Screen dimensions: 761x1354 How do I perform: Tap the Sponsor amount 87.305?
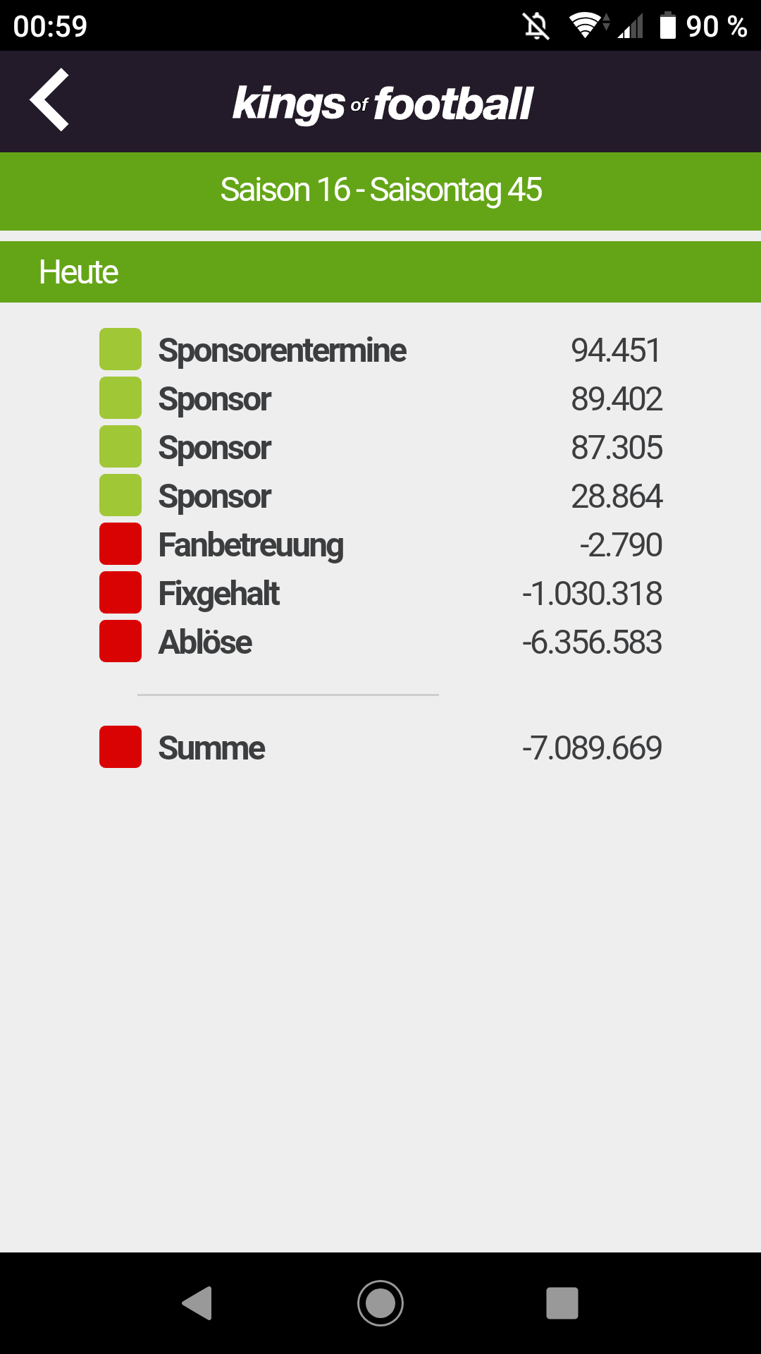click(x=617, y=447)
